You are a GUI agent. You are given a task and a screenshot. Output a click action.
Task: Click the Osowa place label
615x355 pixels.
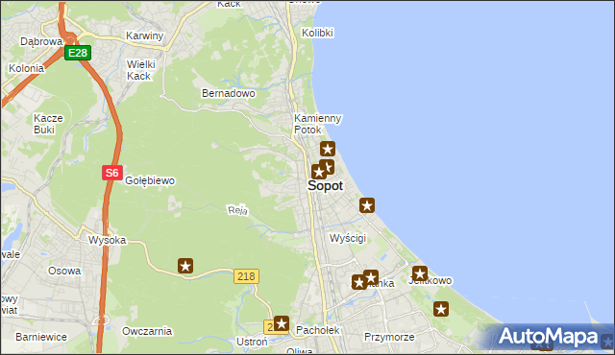[64, 271]
